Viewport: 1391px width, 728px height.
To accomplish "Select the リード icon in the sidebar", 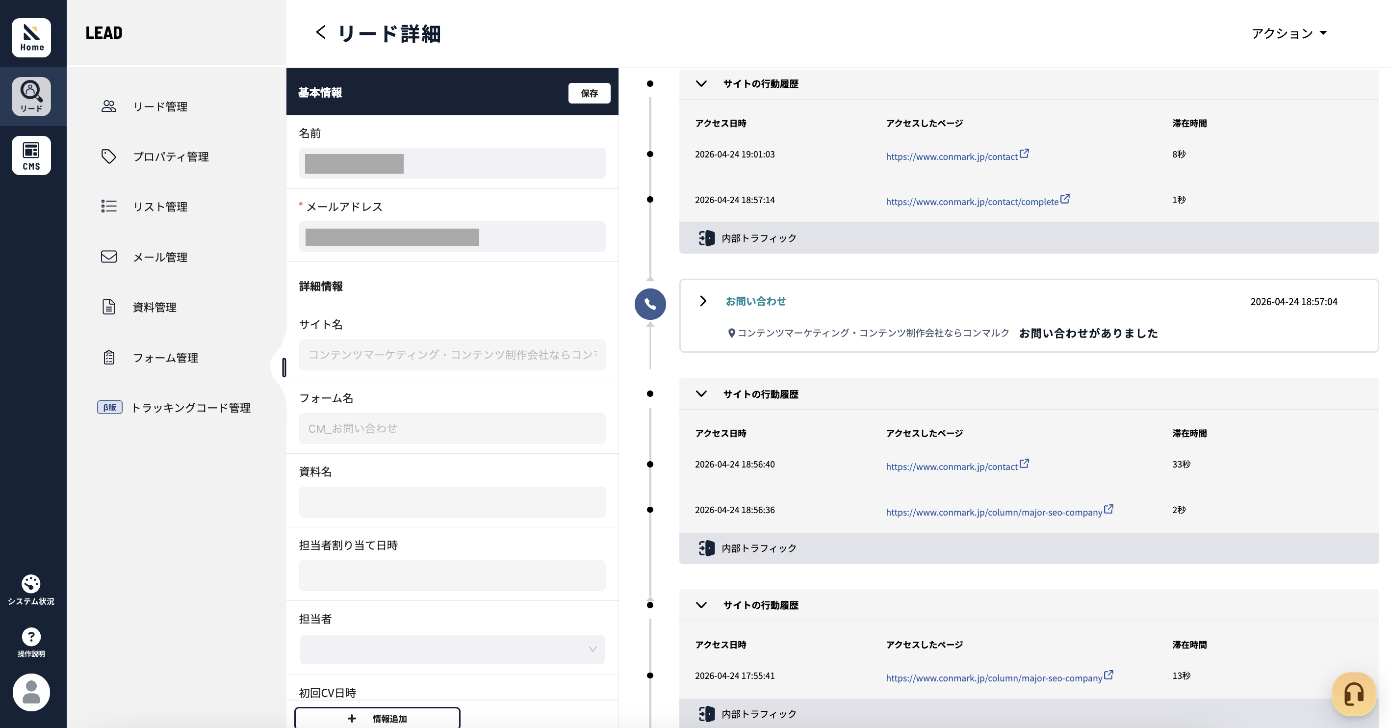I will pos(31,97).
